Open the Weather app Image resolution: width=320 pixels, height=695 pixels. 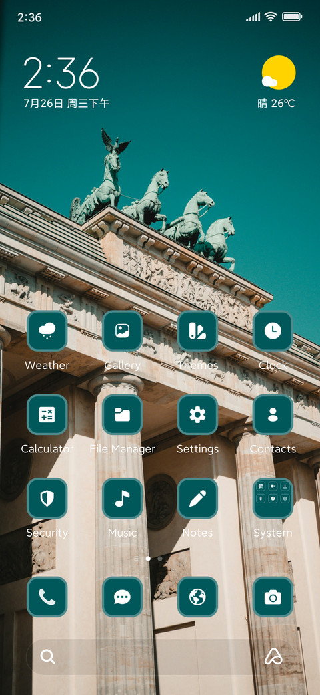click(x=47, y=331)
